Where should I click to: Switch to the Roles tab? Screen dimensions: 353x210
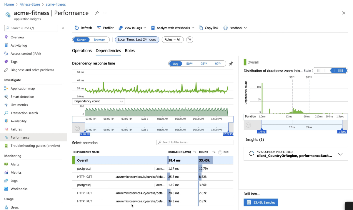pos(130,51)
